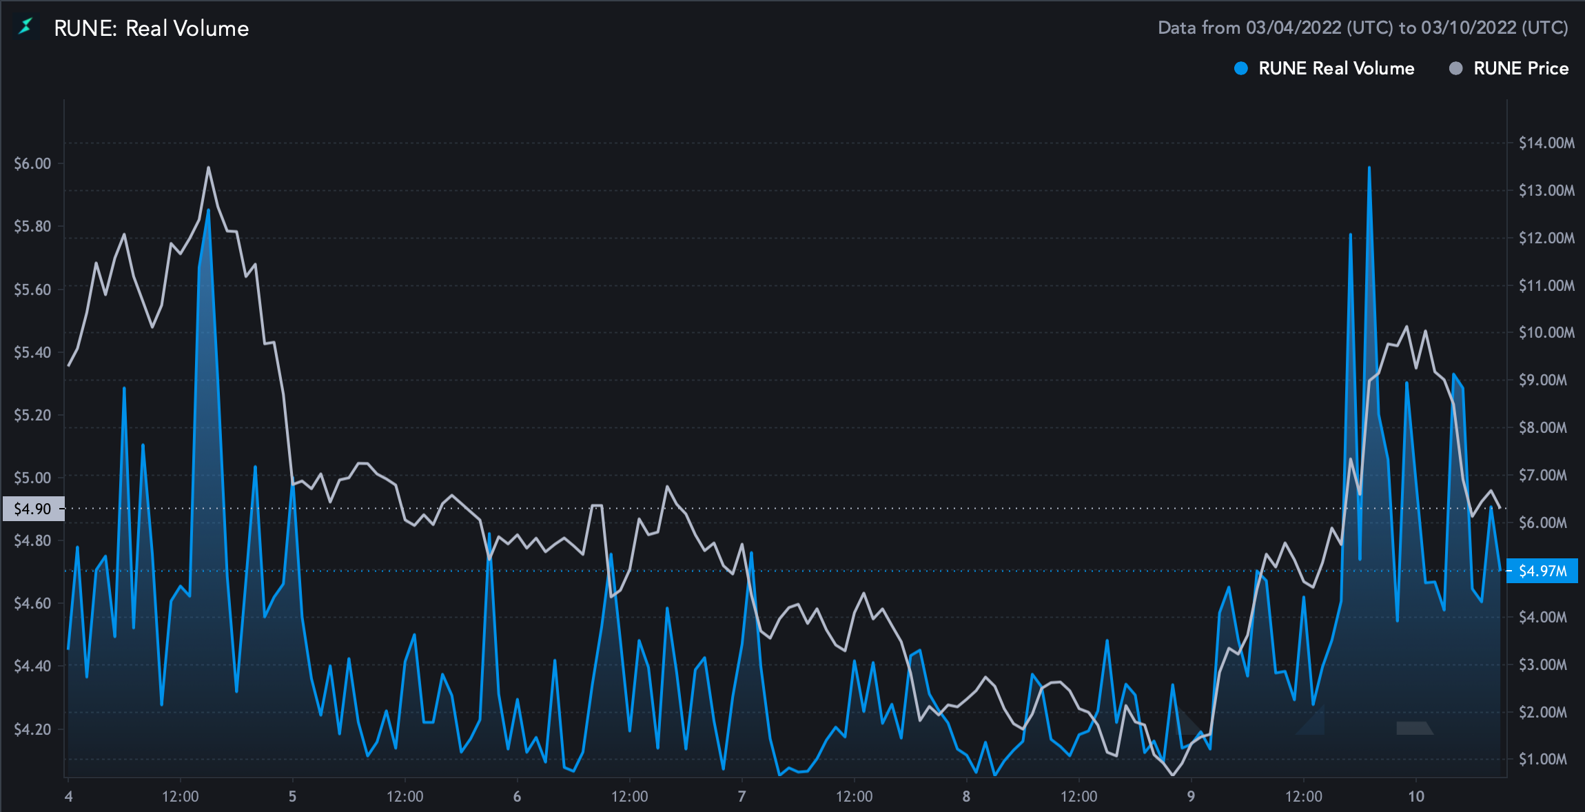The width and height of the screenshot is (1585, 812).
Task: Click day 10 tick on the time axis
Action: click(1415, 796)
